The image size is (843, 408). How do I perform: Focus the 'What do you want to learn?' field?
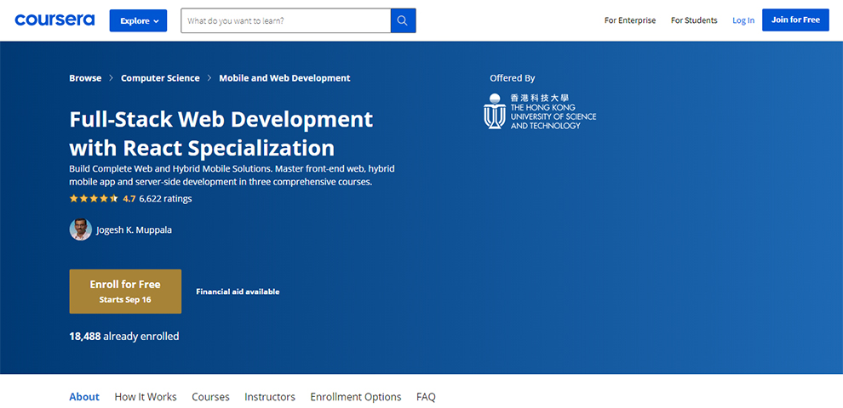pos(285,20)
